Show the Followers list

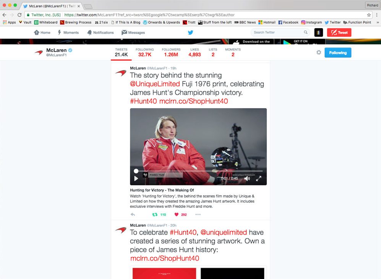171,52
